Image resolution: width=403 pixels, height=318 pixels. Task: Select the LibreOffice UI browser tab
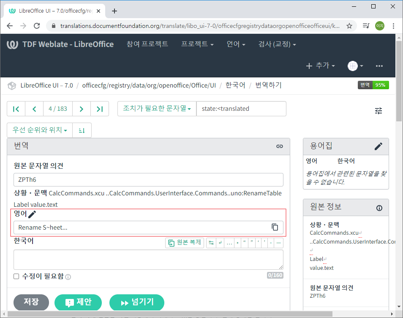tap(54, 11)
